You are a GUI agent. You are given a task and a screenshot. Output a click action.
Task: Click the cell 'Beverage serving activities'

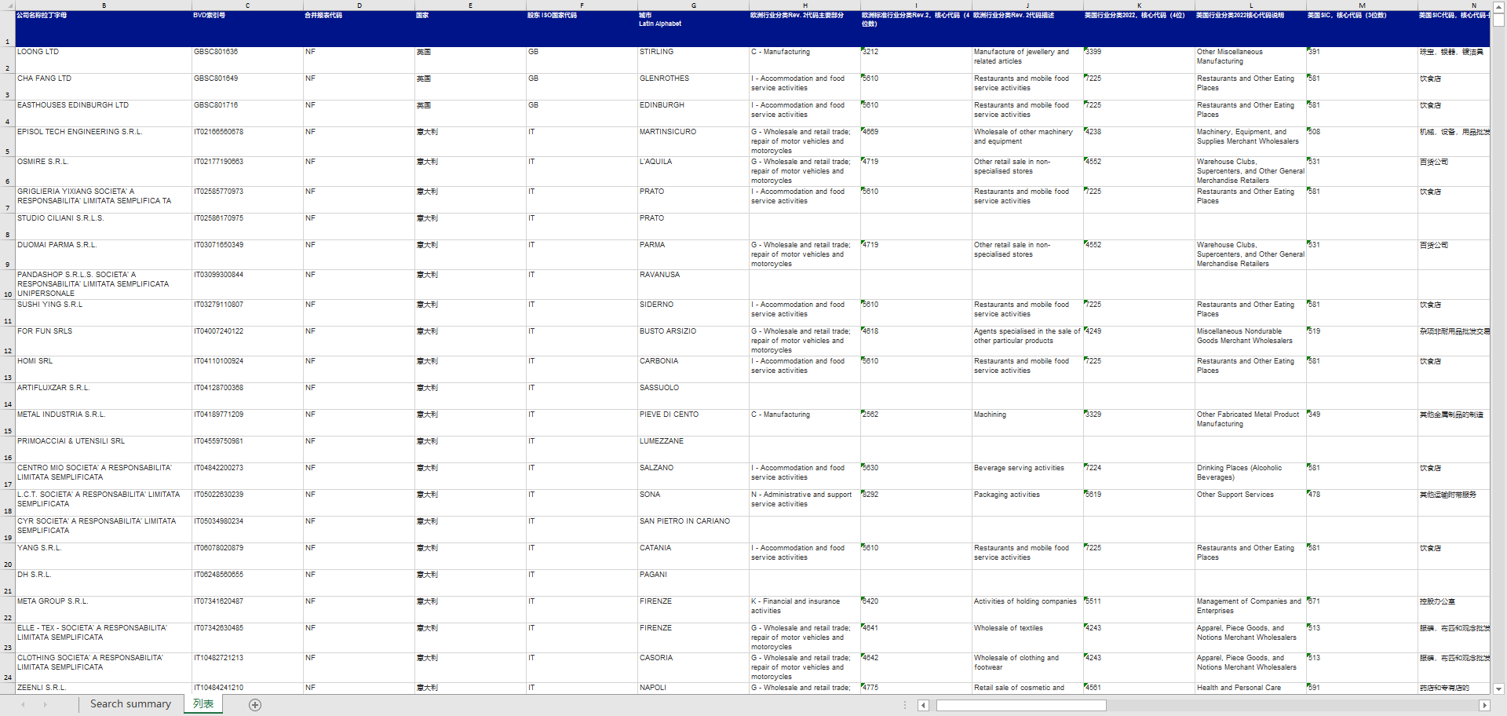point(1027,477)
